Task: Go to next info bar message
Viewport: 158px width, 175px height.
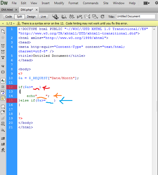Action: (x=14, y=23)
